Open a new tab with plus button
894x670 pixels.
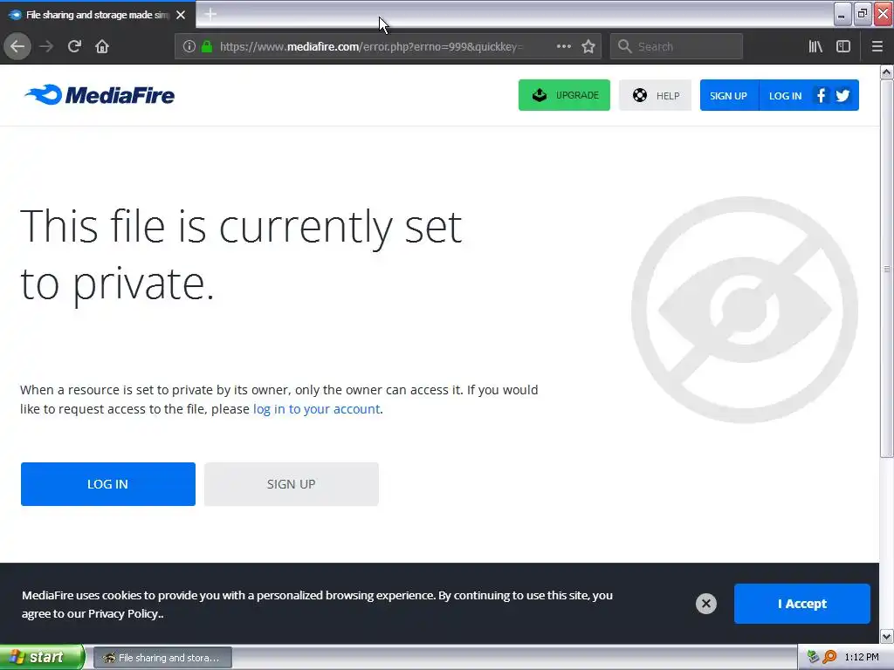[210, 14]
